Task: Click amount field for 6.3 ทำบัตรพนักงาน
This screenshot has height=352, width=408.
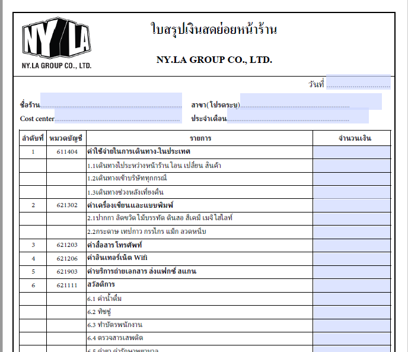Action: (x=352, y=325)
